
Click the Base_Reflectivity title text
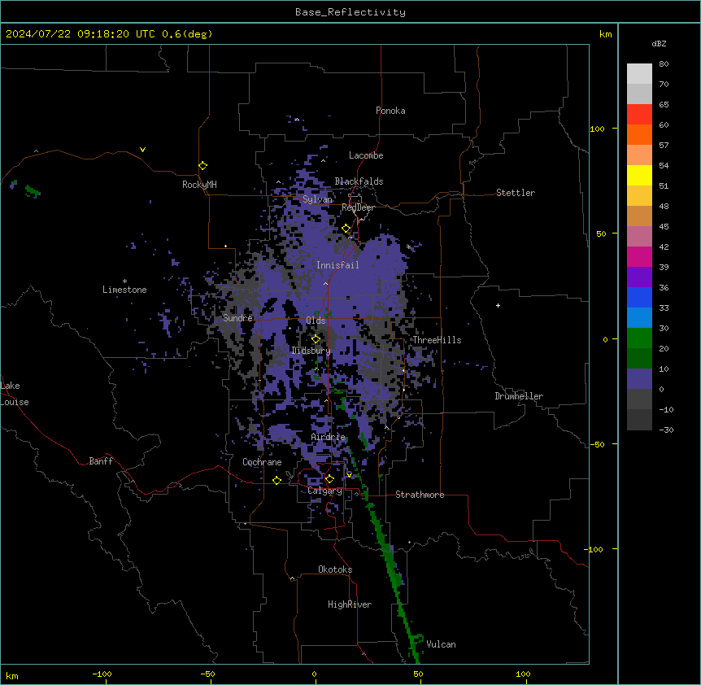point(350,12)
